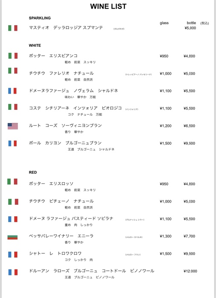This screenshot has width=216, height=298.
Task: Click the American flag next to ルート コーズ
Action: tap(13, 126)
